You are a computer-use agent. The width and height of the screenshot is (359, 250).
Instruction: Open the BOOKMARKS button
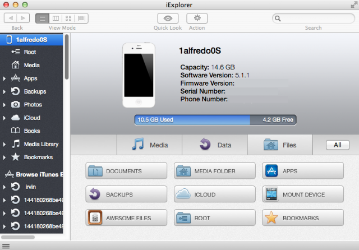[303, 217]
